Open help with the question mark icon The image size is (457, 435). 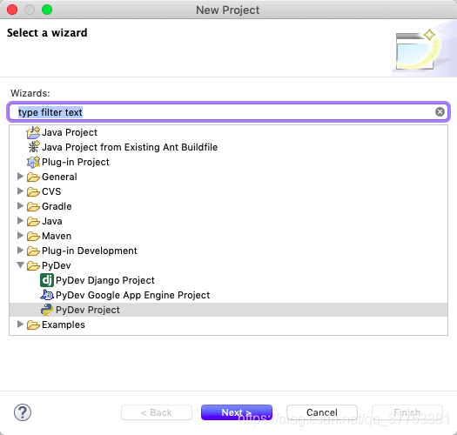tap(23, 412)
